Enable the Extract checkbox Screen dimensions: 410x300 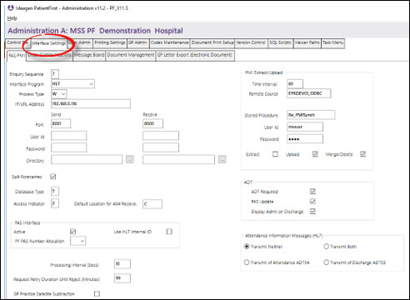pos(275,154)
